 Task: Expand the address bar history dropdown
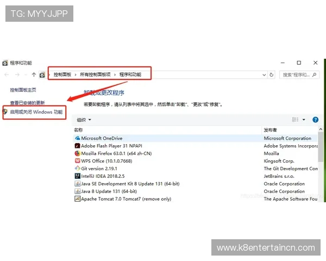tap(264, 74)
